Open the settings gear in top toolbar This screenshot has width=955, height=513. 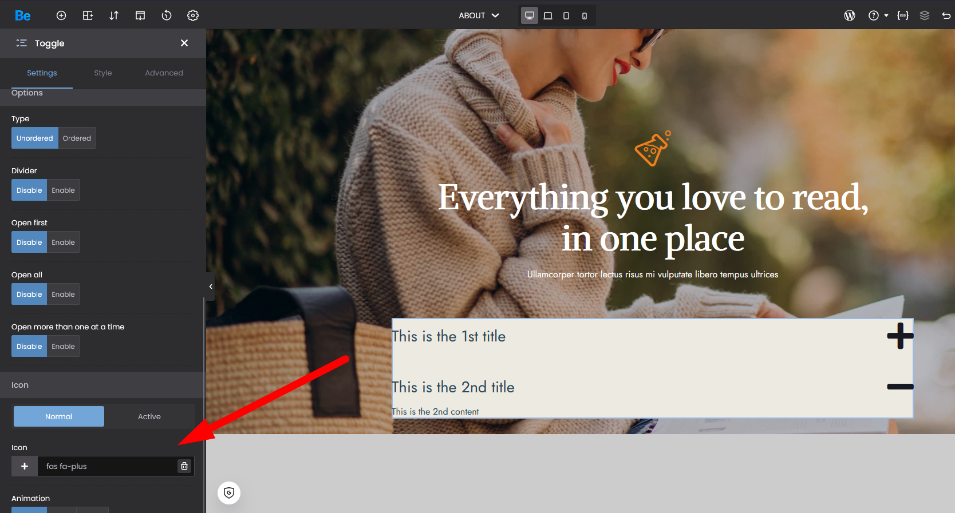(193, 15)
